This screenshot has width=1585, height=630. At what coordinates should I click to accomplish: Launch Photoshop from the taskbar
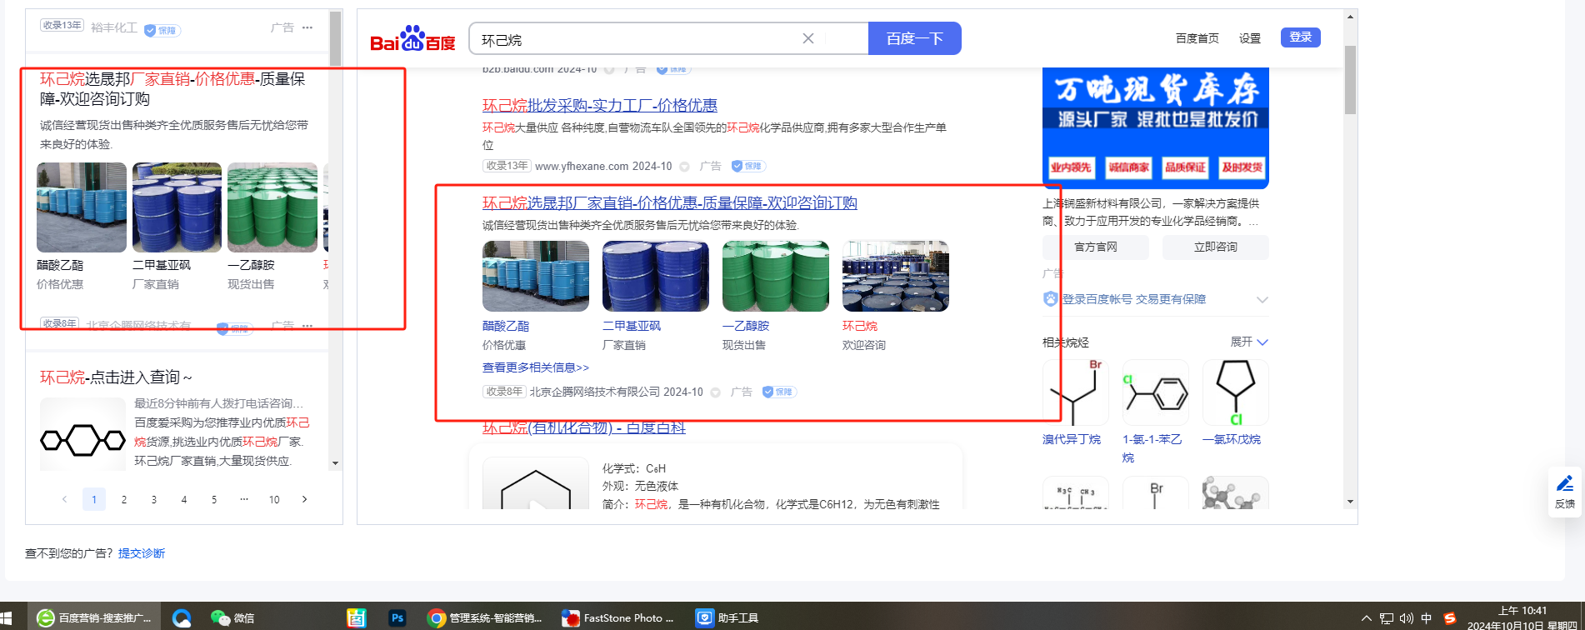[397, 617]
